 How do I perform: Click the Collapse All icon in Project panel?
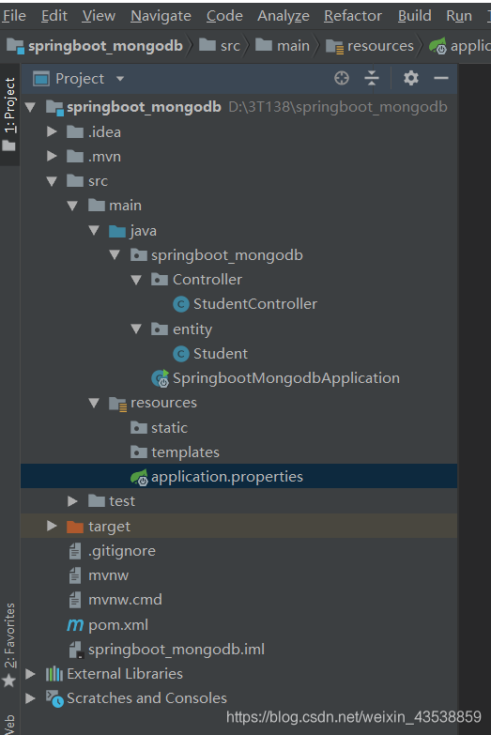pos(372,78)
